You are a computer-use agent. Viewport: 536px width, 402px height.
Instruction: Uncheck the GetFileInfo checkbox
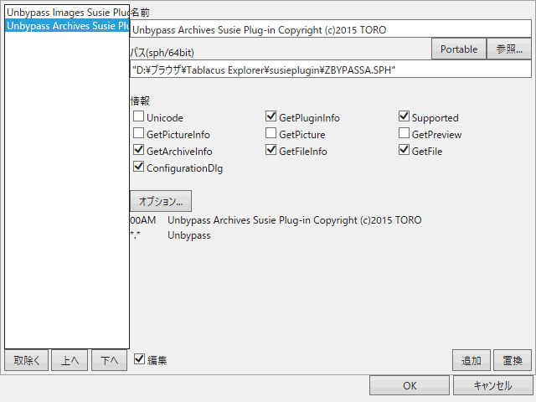(x=271, y=151)
